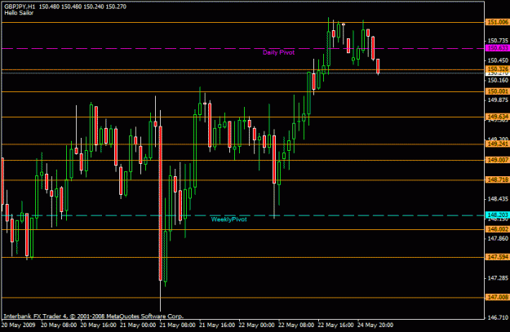The height and width of the screenshot is (332, 510).
Task: Click the '21 May 16:00' time axis label
Action: pyautogui.click(x=217, y=325)
